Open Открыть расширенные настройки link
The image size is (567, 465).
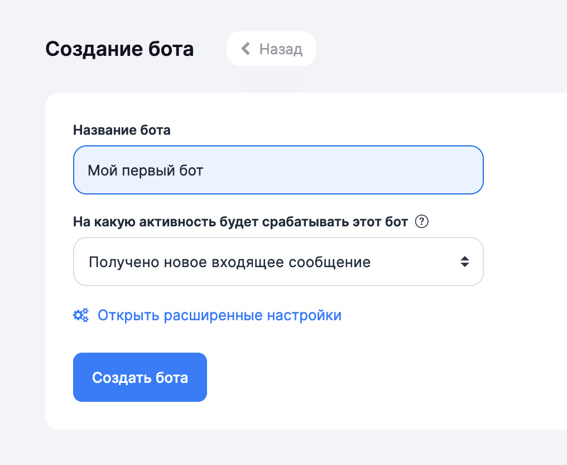pos(219,315)
